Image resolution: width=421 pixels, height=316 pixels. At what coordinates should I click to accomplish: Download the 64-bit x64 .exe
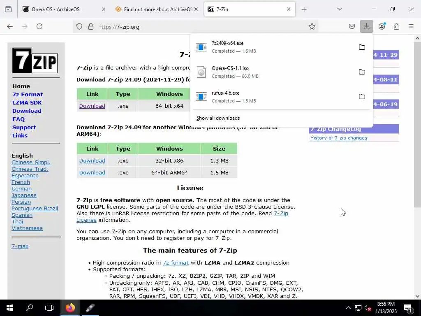(x=92, y=106)
